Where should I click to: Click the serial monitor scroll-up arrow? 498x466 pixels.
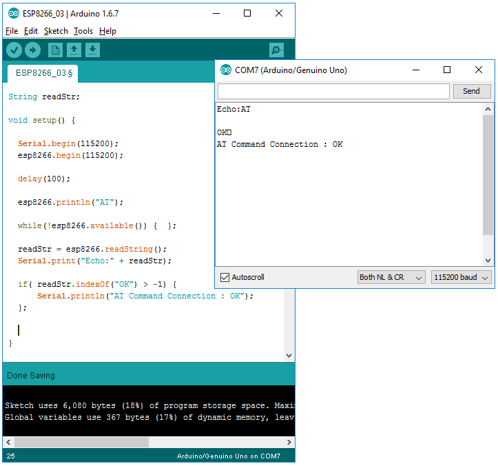[488, 110]
